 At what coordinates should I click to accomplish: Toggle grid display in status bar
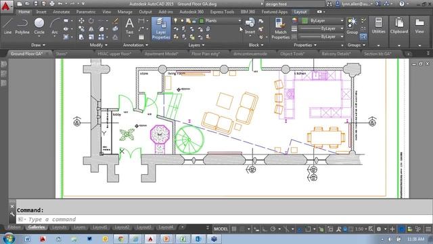coord(234,229)
